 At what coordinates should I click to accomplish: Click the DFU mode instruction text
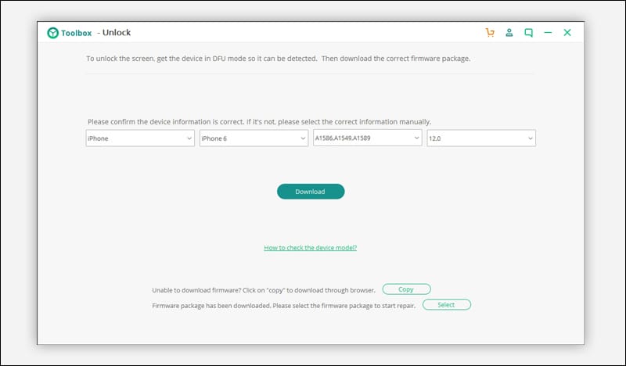click(279, 59)
